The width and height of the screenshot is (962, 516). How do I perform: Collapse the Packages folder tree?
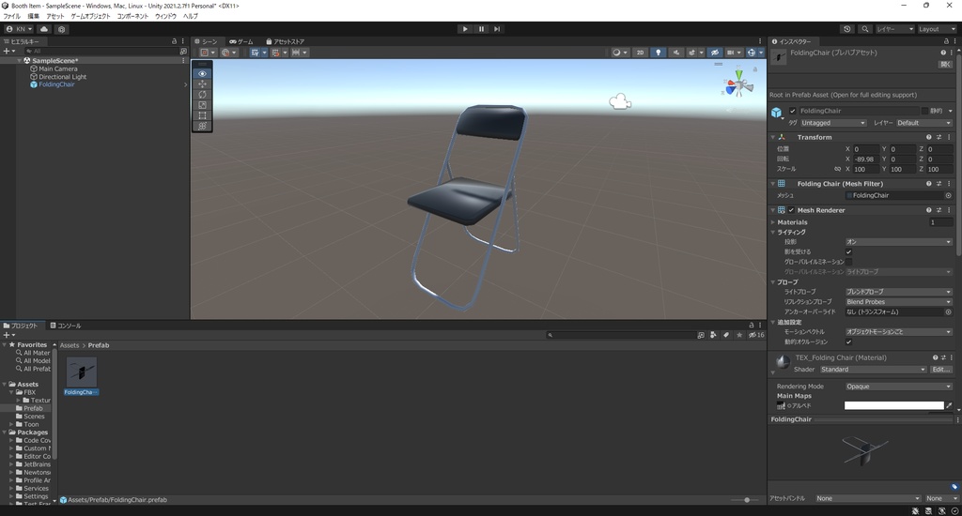pyautogui.click(x=5, y=433)
